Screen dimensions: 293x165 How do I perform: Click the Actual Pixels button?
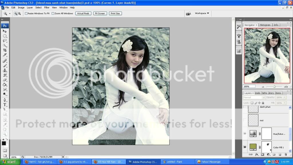pyautogui.click(x=83, y=13)
